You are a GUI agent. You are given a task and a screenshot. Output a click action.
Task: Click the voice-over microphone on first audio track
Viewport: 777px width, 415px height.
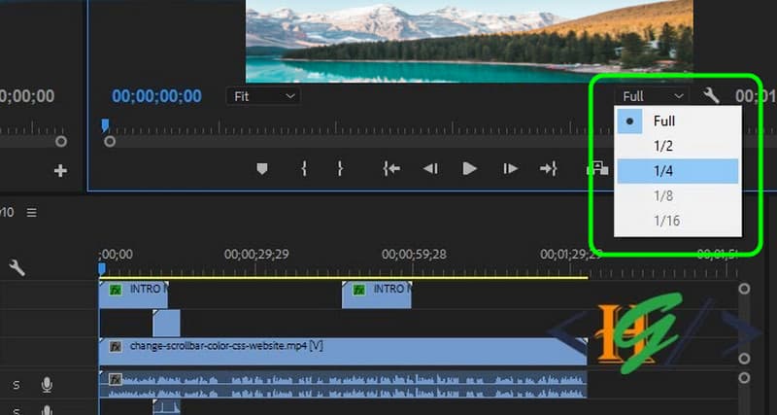pos(47,385)
